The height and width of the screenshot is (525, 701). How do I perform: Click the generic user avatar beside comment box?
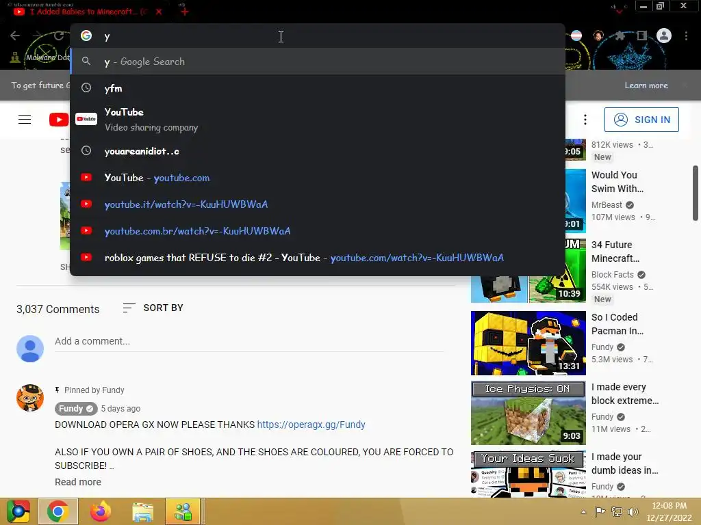(x=30, y=349)
